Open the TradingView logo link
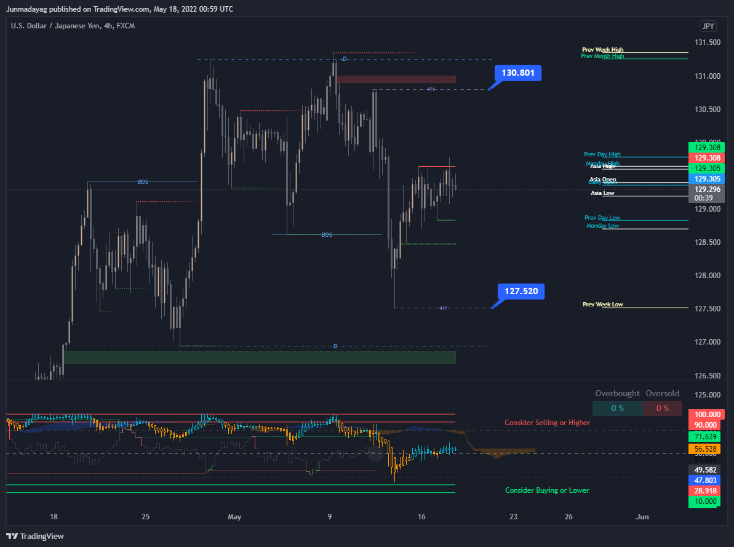The image size is (734, 547). (34, 536)
